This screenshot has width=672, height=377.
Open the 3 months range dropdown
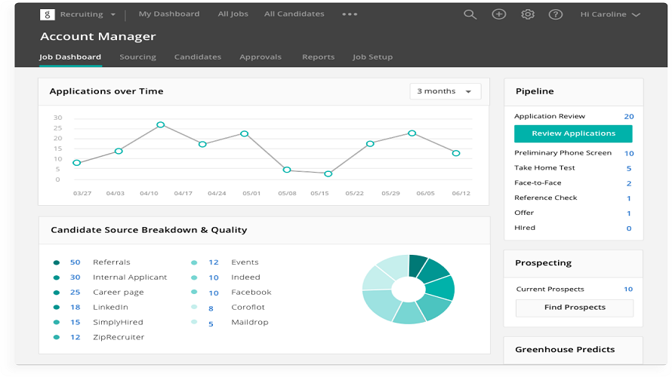445,91
